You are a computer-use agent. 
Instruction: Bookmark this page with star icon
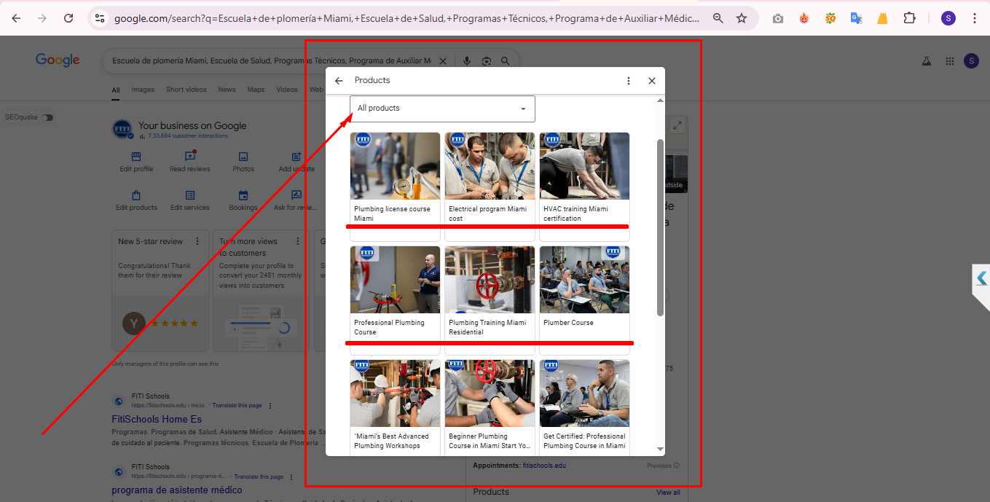(x=742, y=18)
